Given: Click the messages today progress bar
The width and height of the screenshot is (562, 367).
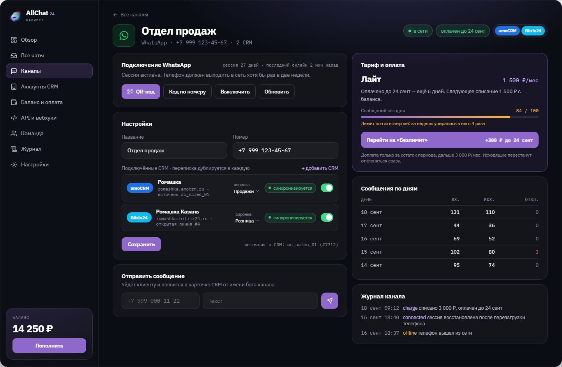Looking at the screenshot, I should (x=450, y=117).
